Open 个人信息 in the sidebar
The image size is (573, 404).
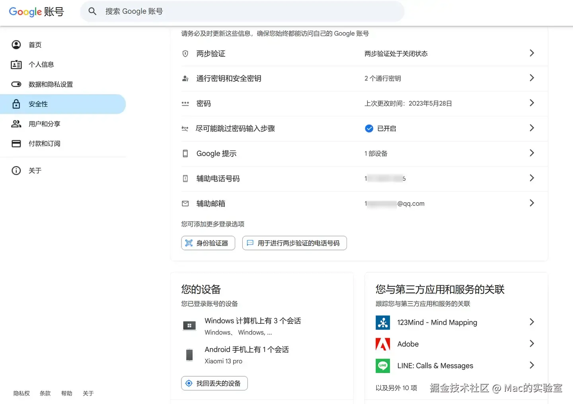(63, 64)
